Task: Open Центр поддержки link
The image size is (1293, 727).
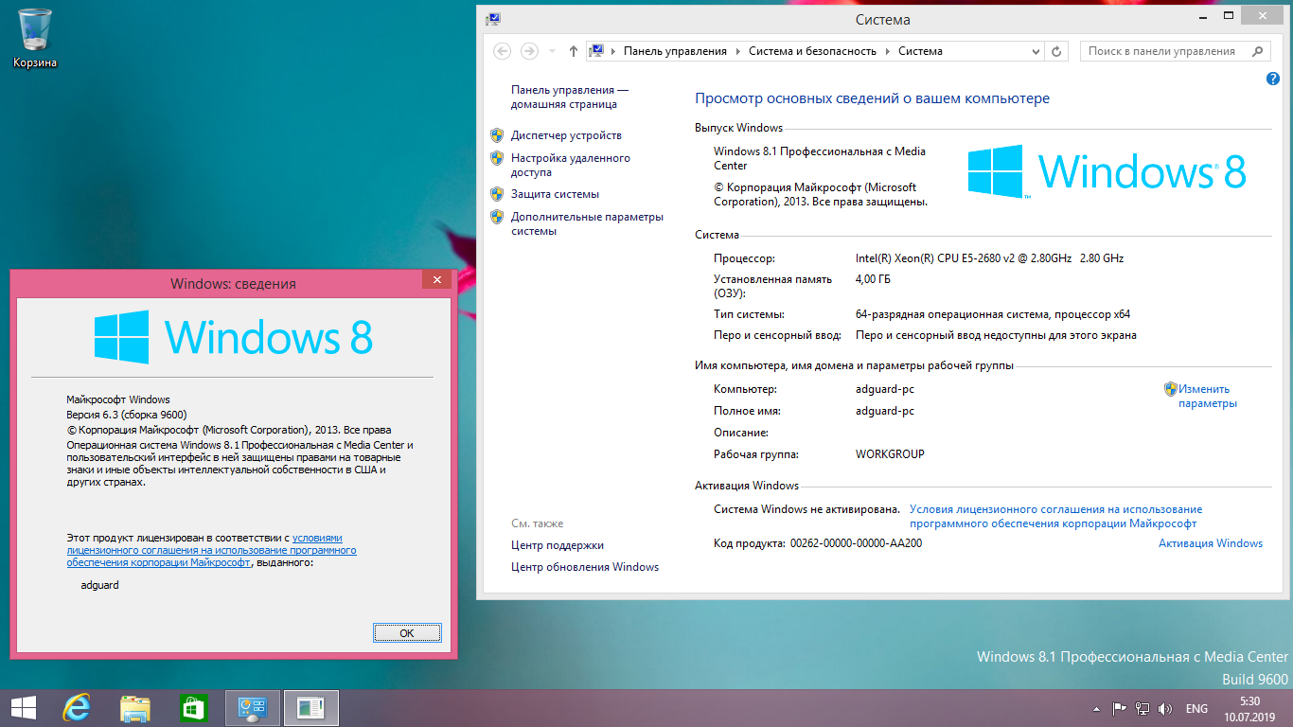Action: click(557, 545)
